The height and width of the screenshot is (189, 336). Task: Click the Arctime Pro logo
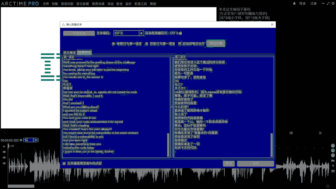(20, 3)
